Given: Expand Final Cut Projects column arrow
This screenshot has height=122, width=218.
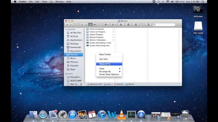Looking at the screenshot, I should 113,32.
